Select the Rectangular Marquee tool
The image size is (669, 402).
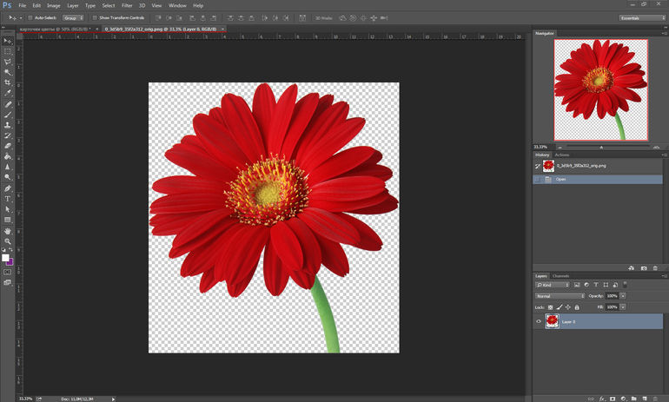click(8, 51)
